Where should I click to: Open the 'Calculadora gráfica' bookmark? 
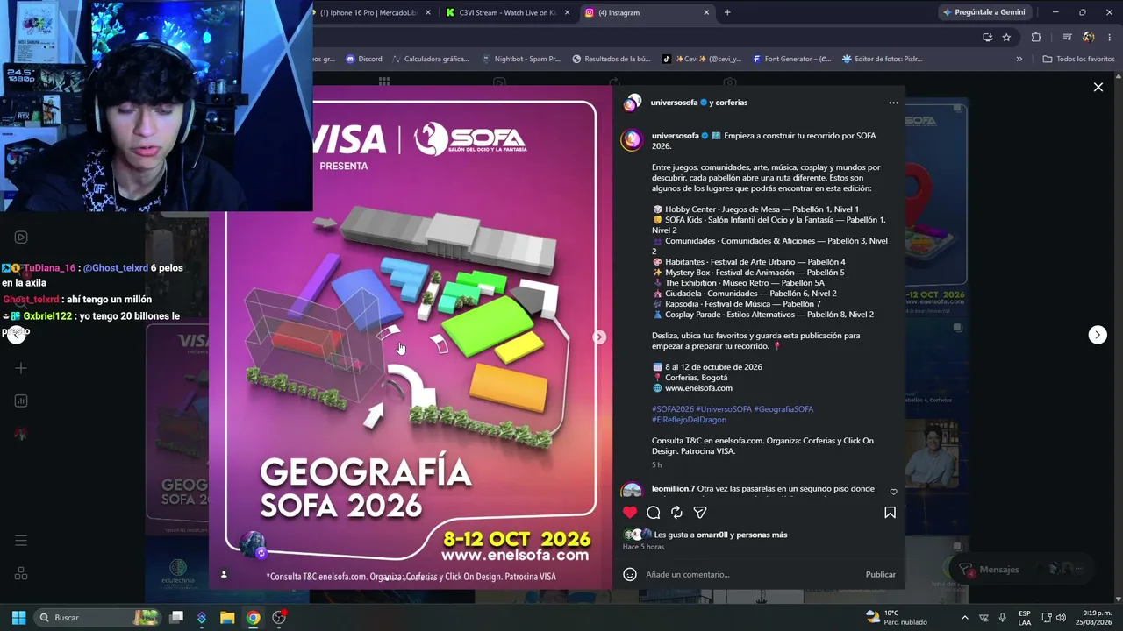click(x=430, y=59)
